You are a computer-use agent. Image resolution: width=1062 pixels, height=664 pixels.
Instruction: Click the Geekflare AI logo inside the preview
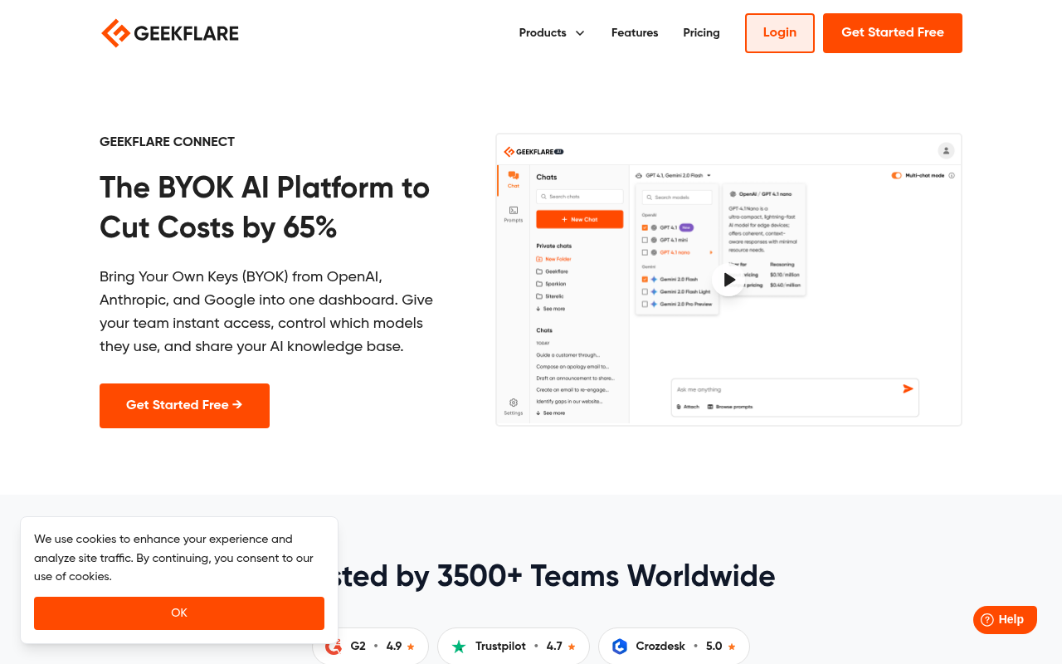pos(533,152)
